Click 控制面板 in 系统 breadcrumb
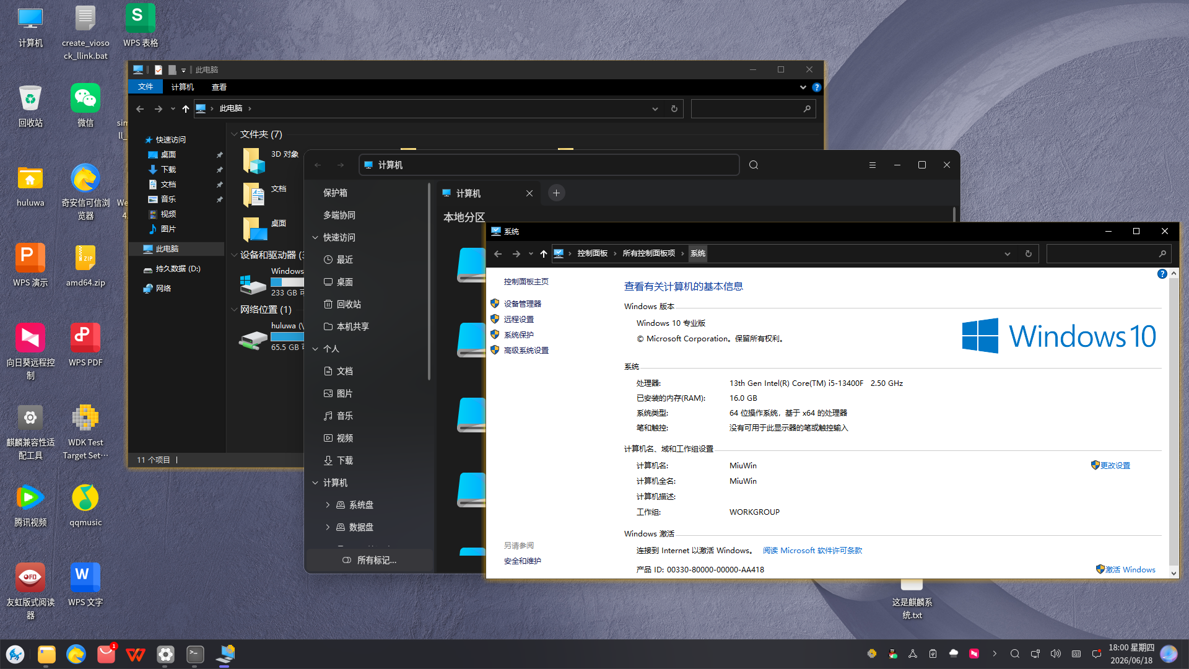 click(x=593, y=253)
